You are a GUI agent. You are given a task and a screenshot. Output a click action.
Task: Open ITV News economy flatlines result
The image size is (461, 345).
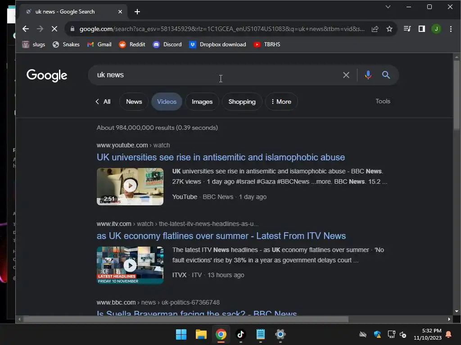tap(221, 236)
